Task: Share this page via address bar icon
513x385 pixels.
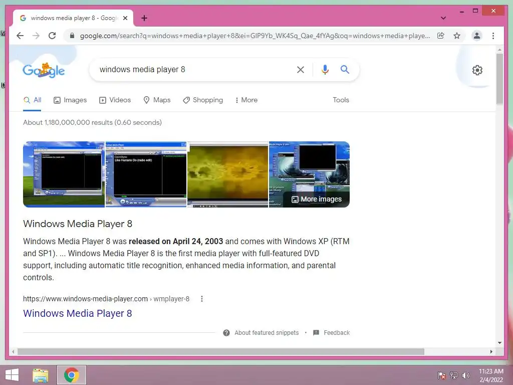Action: pos(441,36)
